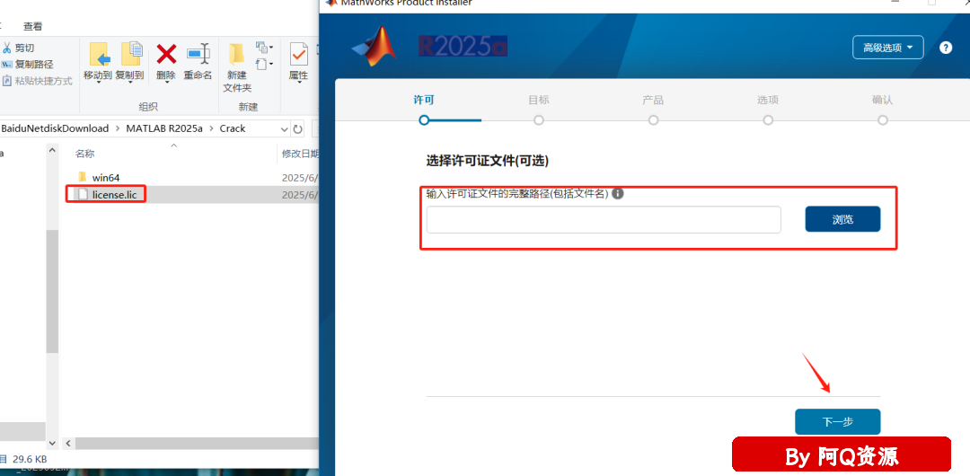This screenshot has height=476, width=970.
Task: Select the Confirm (确认) step tab
Action: 883,100
